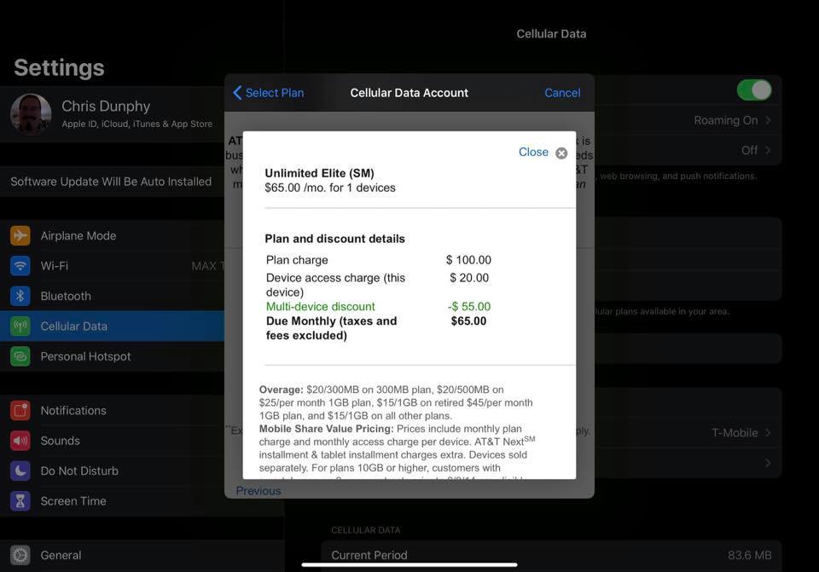Tap the iPad home indicator bar
819x572 pixels.
(409, 564)
